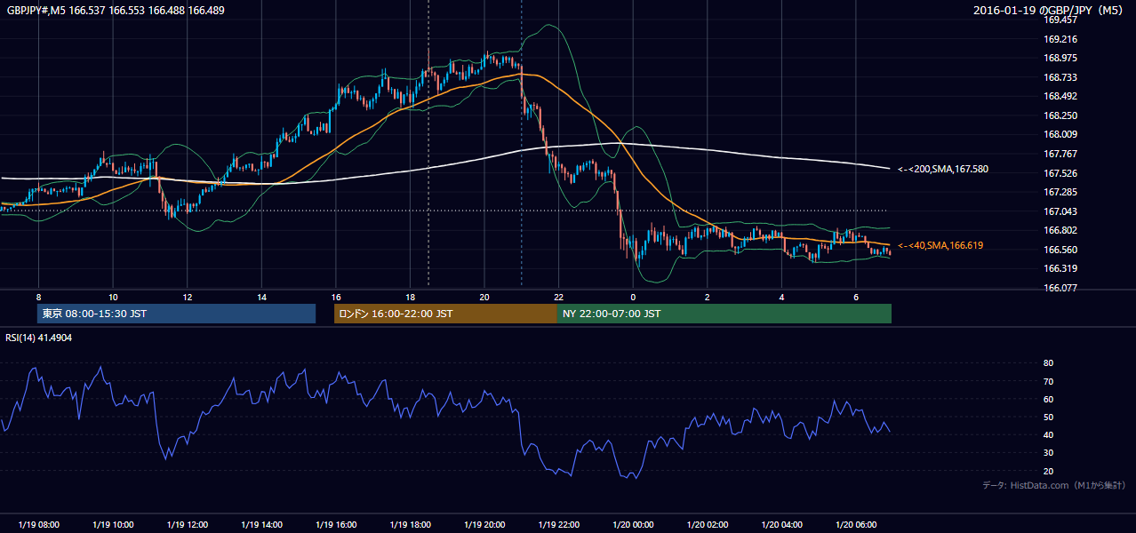Click the 166.319 price level

(x=1060, y=268)
